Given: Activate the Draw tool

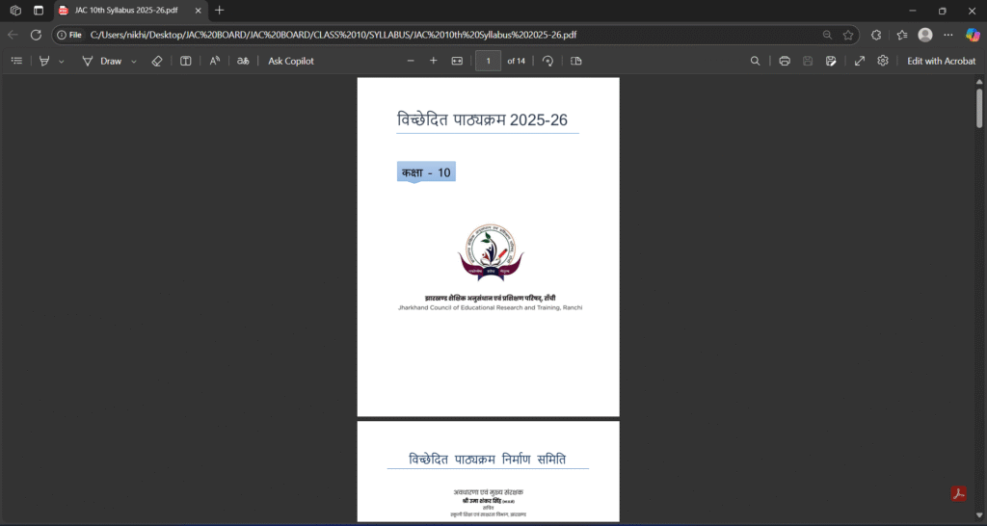Looking at the screenshot, I should click(102, 61).
